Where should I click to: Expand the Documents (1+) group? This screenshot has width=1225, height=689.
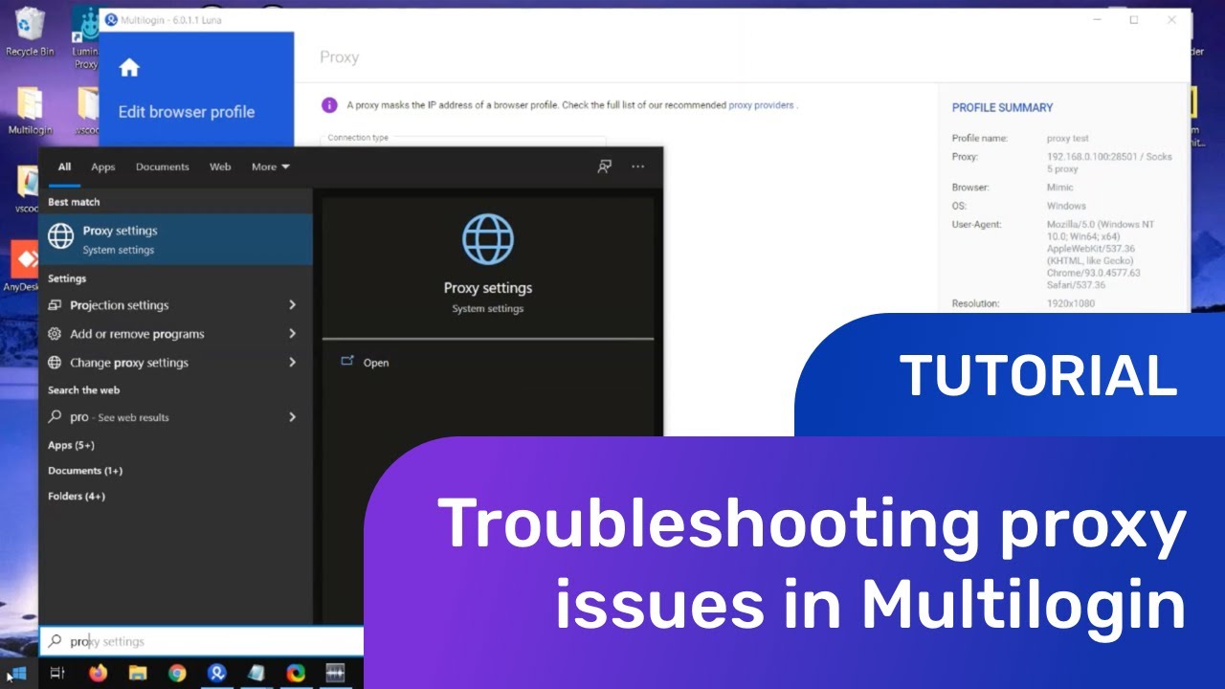[x=85, y=471]
